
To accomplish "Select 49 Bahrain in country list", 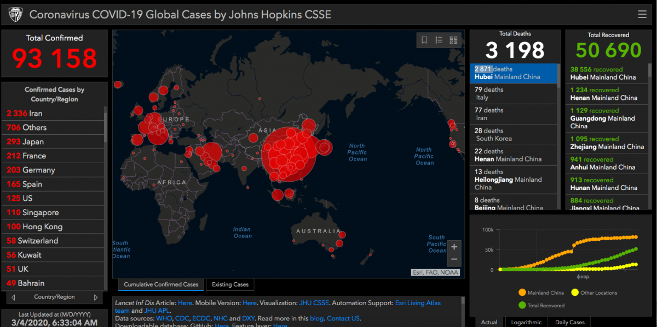I will tap(53, 283).
